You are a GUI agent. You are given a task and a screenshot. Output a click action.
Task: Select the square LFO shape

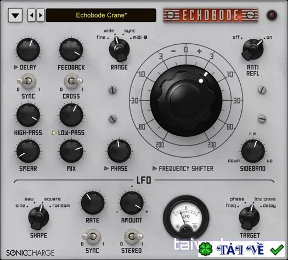click(x=52, y=199)
